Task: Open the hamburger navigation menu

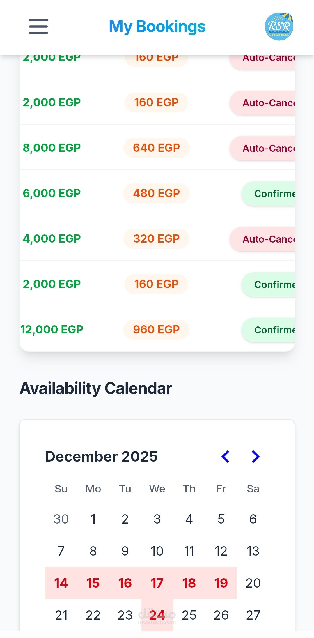Action: tap(38, 26)
